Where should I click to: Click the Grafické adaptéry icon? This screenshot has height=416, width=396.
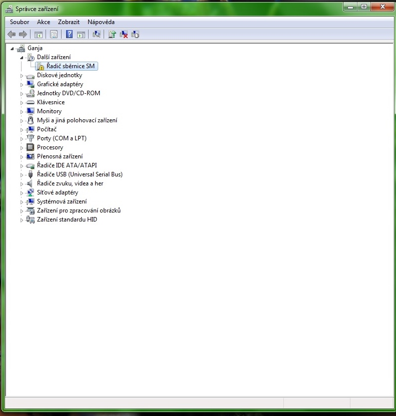coord(31,84)
